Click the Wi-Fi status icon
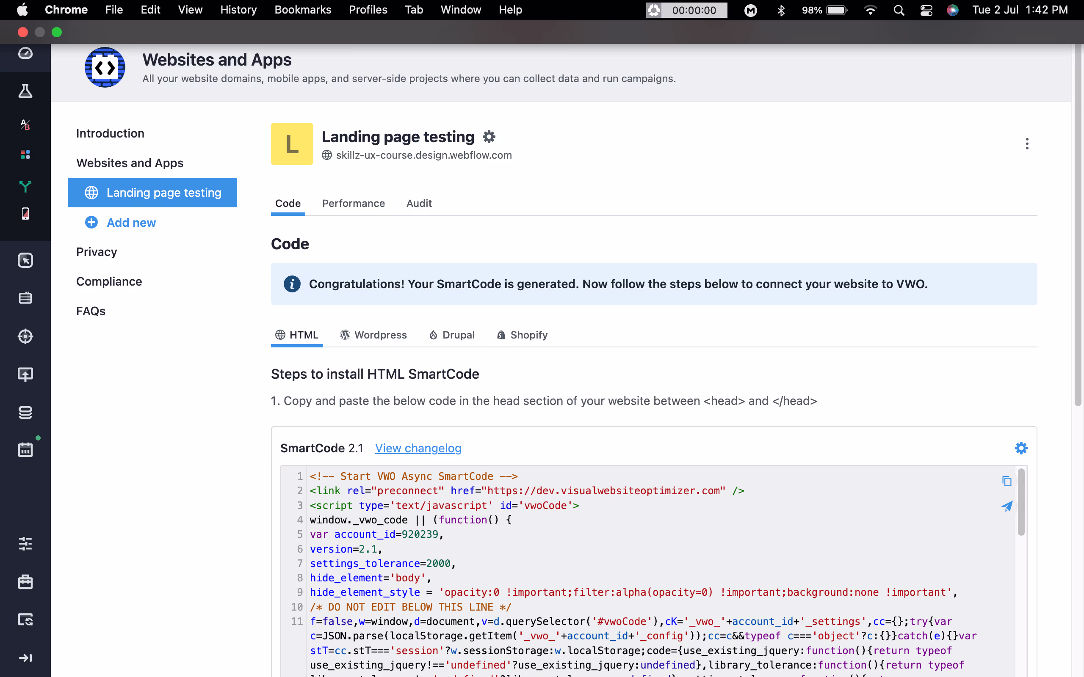The height and width of the screenshot is (677, 1084). click(x=870, y=10)
